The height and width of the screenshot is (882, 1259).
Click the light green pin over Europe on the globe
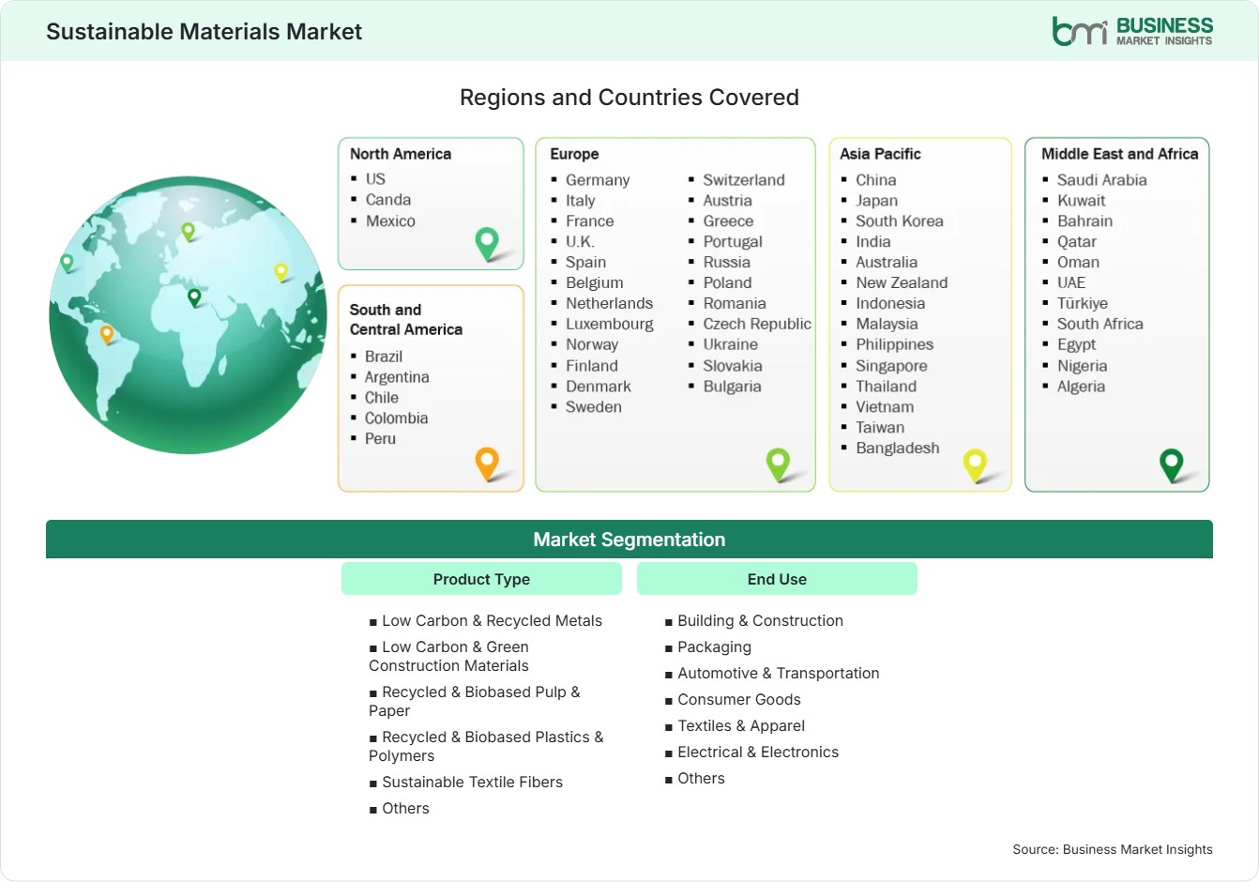188,231
